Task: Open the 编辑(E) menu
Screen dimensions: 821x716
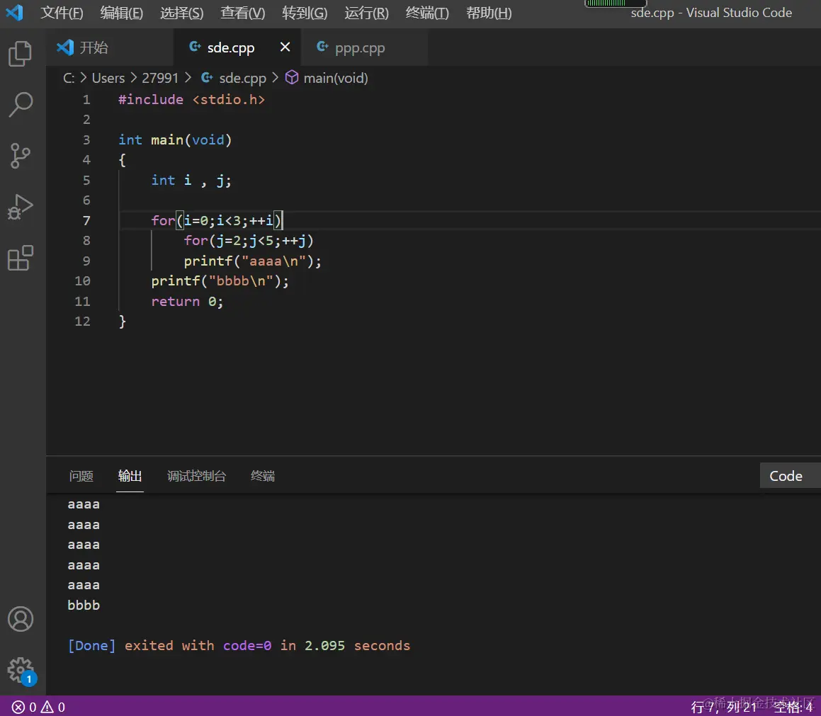Action: 121,13
